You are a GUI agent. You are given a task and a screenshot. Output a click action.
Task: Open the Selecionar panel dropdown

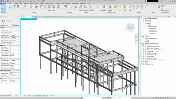[4, 12]
